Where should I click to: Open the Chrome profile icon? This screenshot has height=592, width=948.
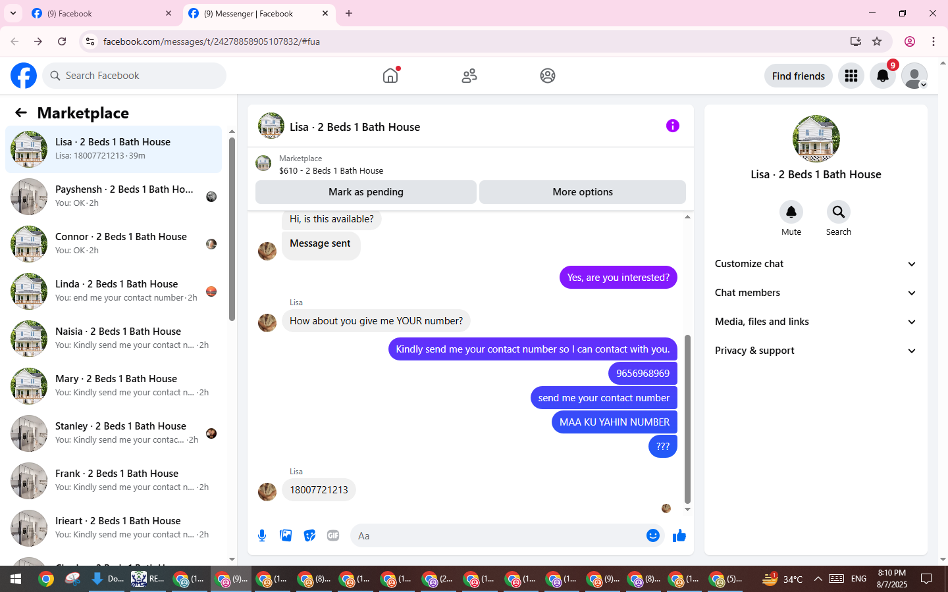pos(910,41)
